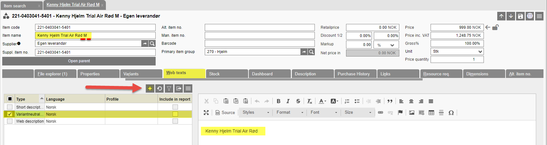
Task: Toggle the select-all checkbox in grid header
Action: pos(10,99)
